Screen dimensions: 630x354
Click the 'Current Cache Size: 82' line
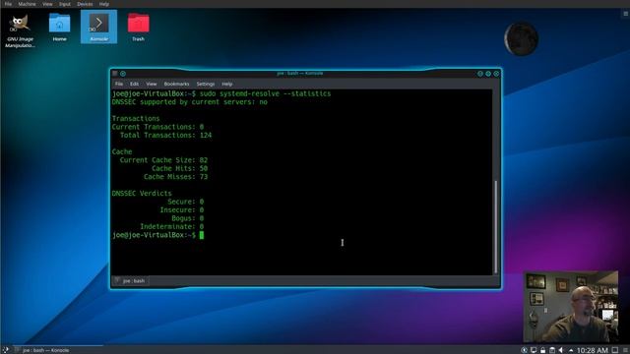point(163,160)
